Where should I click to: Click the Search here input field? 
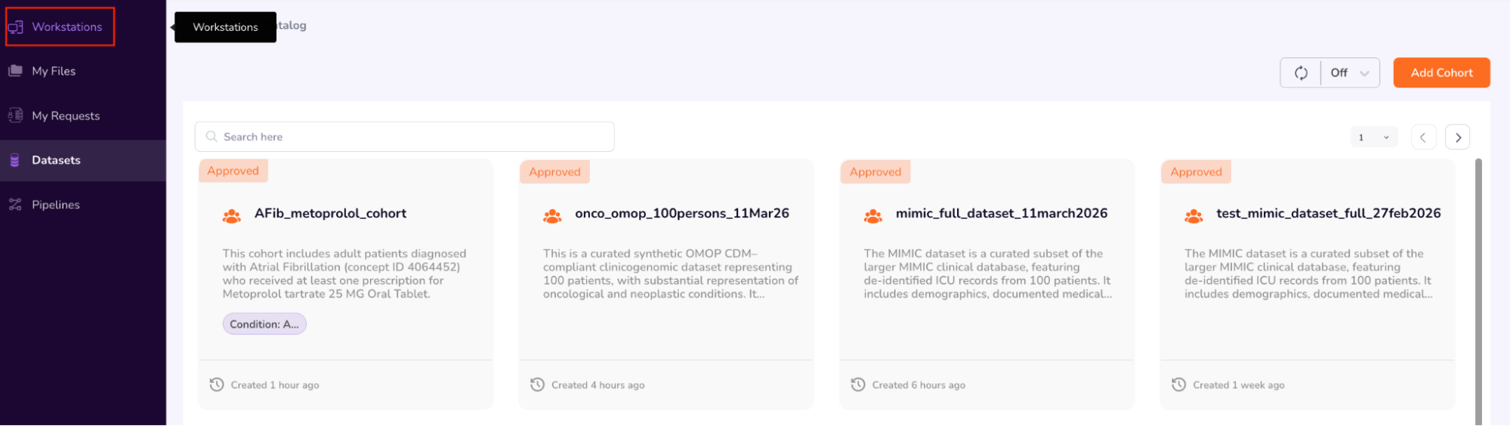pos(408,137)
